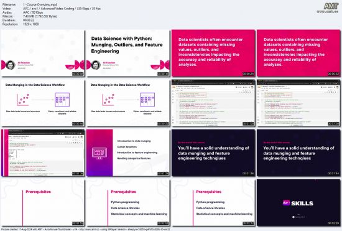Click the 'Picture created 17-Aug-2024' footer text
This screenshot has width=342, height=231.
pyautogui.click(x=86, y=229)
